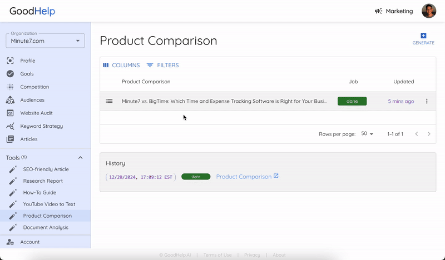The width and height of the screenshot is (445, 260).
Task: Open the FILTERS panel
Action: coord(162,65)
